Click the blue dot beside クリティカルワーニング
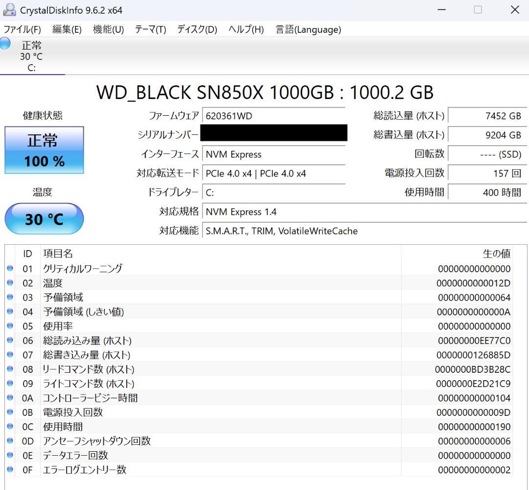 click(x=10, y=268)
